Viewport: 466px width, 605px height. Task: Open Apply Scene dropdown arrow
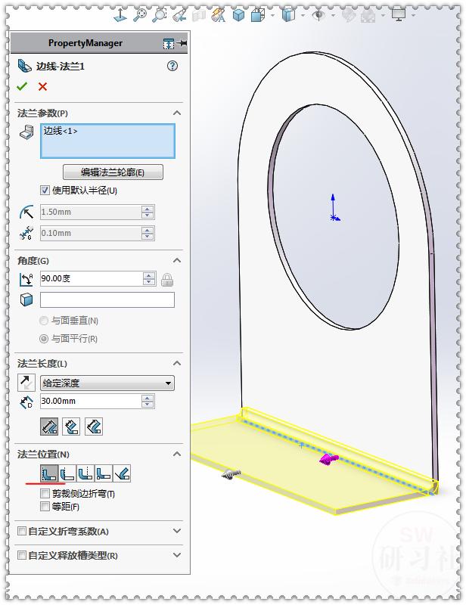click(383, 15)
